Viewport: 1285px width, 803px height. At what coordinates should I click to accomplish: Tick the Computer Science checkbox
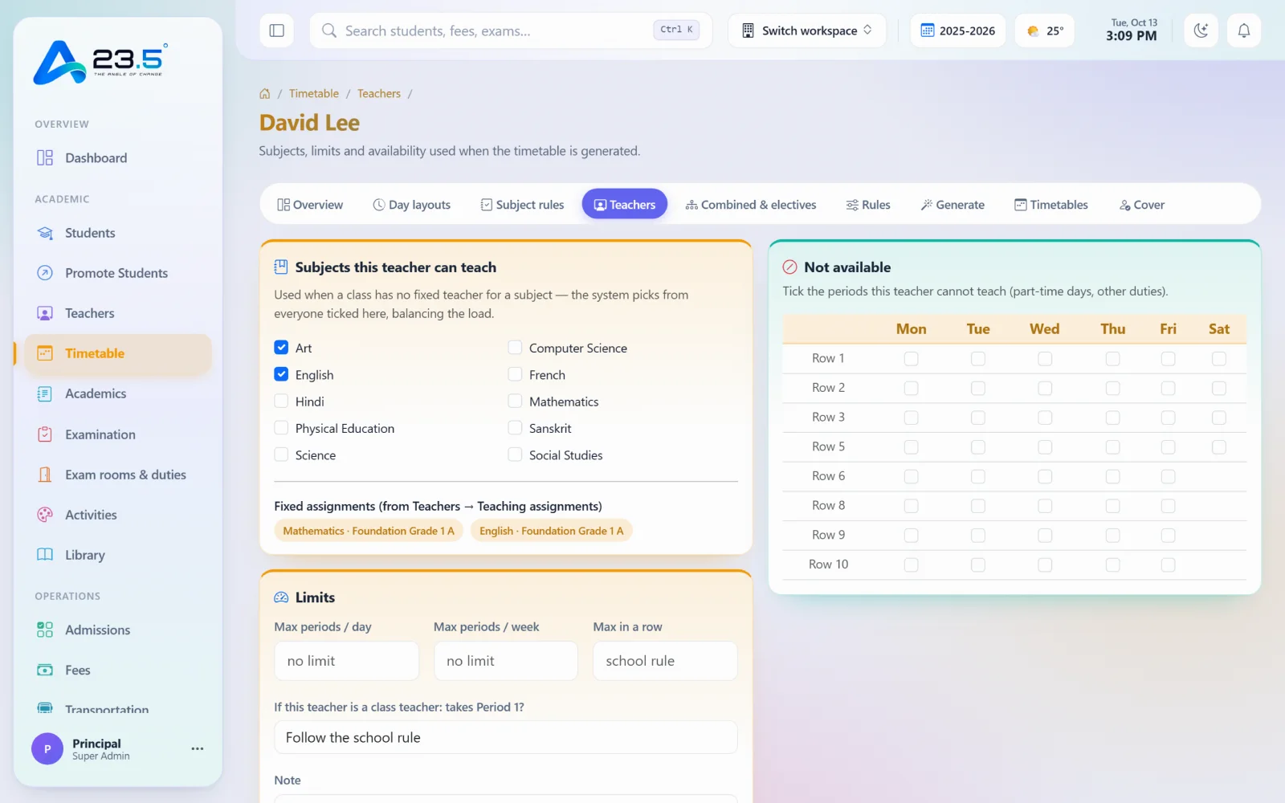(x=515, y=348)
